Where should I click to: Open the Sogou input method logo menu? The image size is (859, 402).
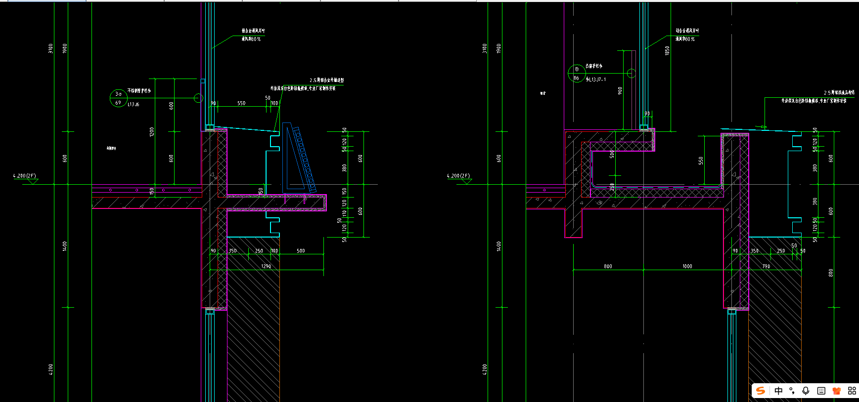[761, 391]
